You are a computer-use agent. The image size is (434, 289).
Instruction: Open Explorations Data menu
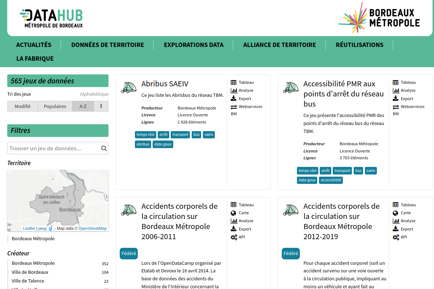[x=193, y=45]
